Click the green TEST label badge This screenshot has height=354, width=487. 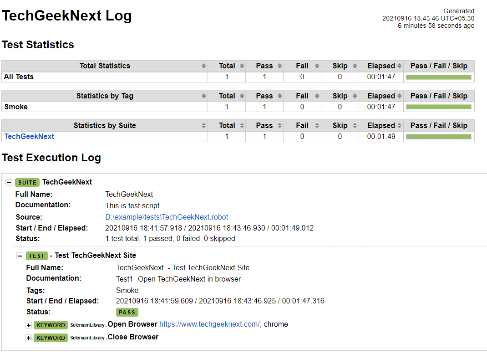point(37,256)
